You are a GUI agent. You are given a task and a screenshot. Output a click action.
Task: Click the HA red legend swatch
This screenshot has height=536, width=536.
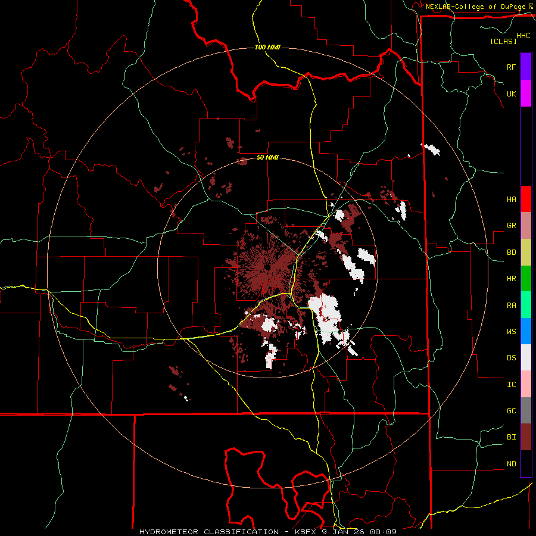tap(526, 199)
